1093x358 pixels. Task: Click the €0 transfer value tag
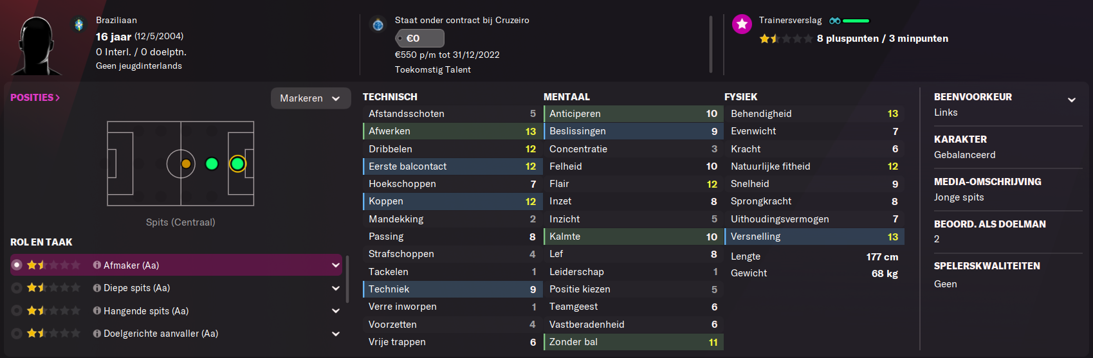click(x=420, y=39)
